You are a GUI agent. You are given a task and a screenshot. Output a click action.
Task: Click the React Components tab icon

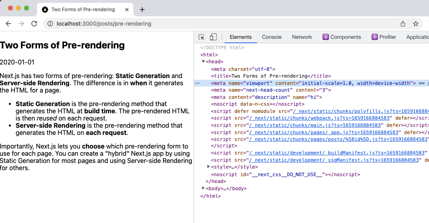tap(326, 37)
